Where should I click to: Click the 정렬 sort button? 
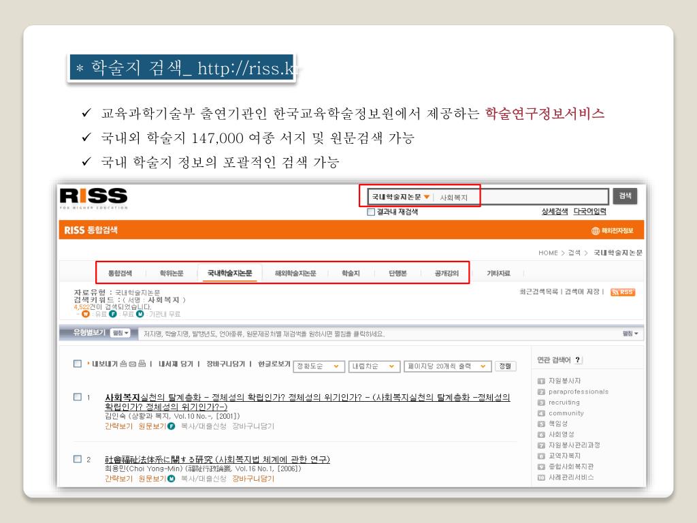pos(505,366)
